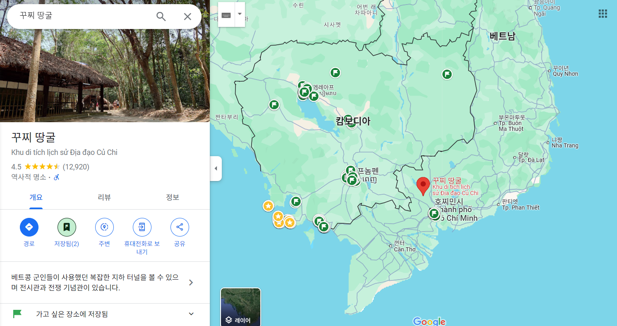Click the green flag marker north of 씨엠레아프
Viewport: 617px width, 326px height.
[335, 73]
